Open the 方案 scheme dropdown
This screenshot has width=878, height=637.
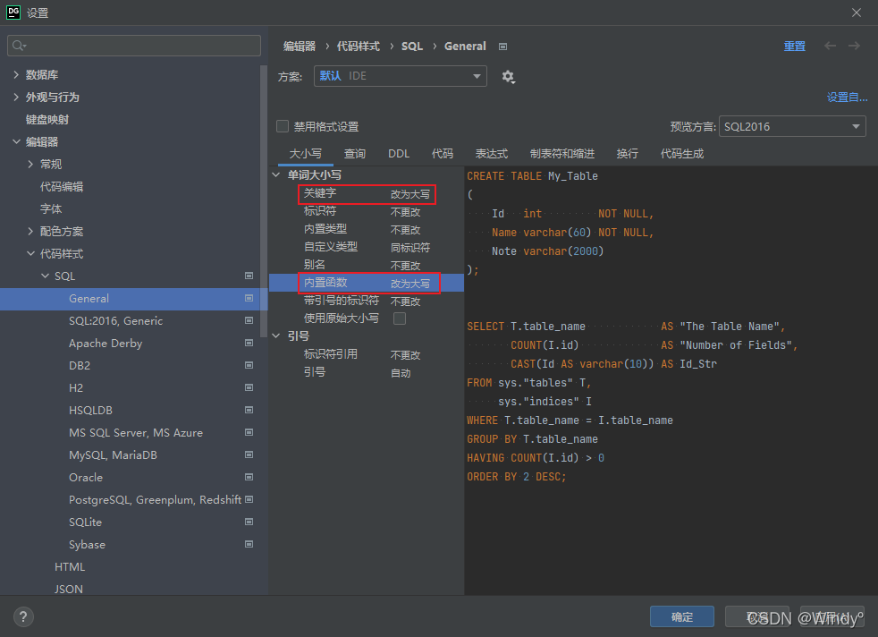coord(400,76)
